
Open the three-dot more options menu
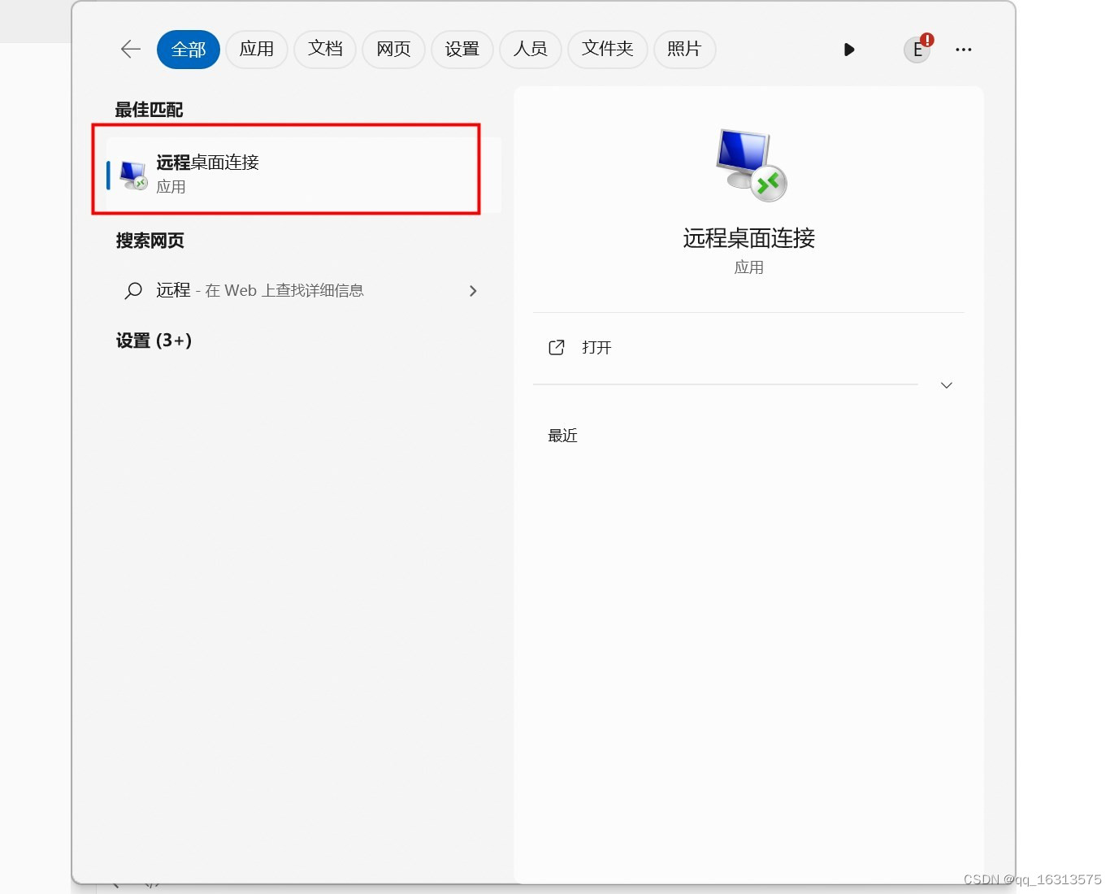pyautogui.click(x=964, y=50)
